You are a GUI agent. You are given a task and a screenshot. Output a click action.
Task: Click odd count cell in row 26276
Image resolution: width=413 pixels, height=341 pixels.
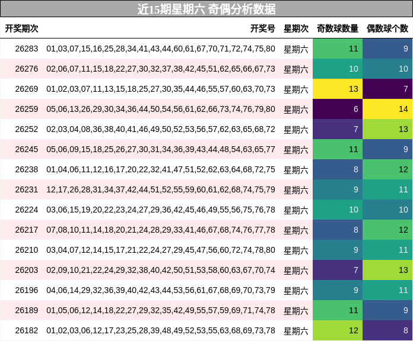click(x=338, y=69)
